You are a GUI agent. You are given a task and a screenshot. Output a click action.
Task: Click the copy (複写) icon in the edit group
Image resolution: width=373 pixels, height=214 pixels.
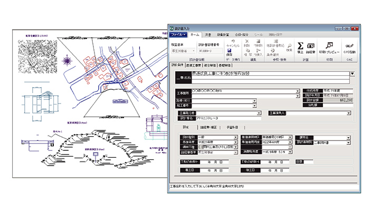247,50
